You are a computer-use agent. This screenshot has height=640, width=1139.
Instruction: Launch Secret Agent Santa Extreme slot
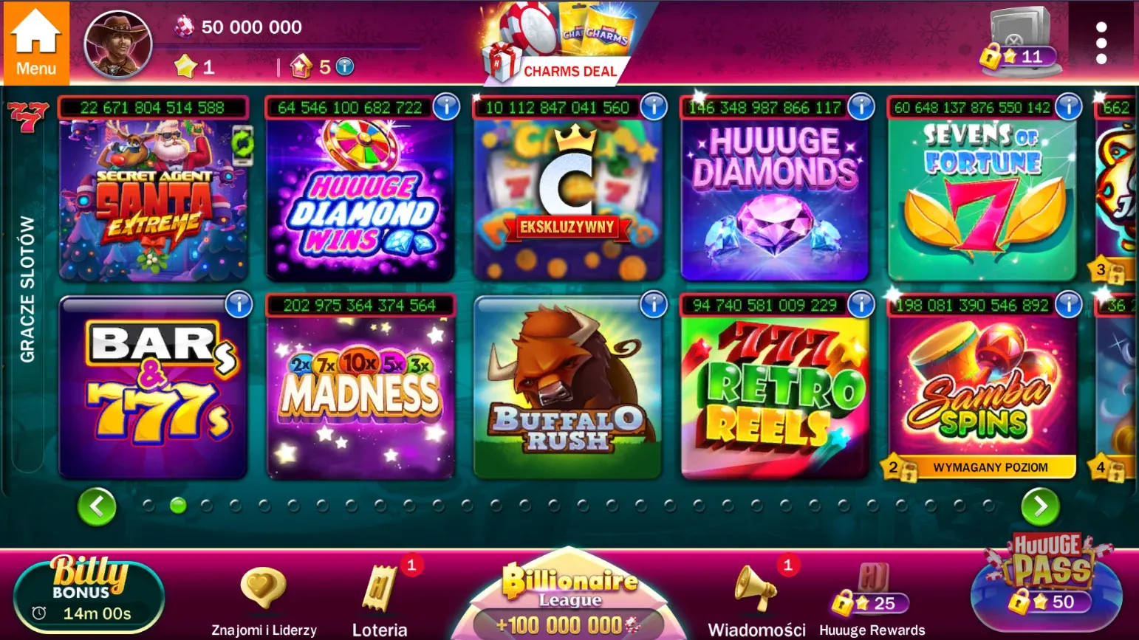153,199
